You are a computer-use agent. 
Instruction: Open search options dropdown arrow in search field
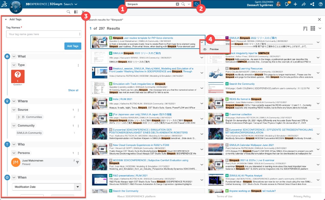189,4
